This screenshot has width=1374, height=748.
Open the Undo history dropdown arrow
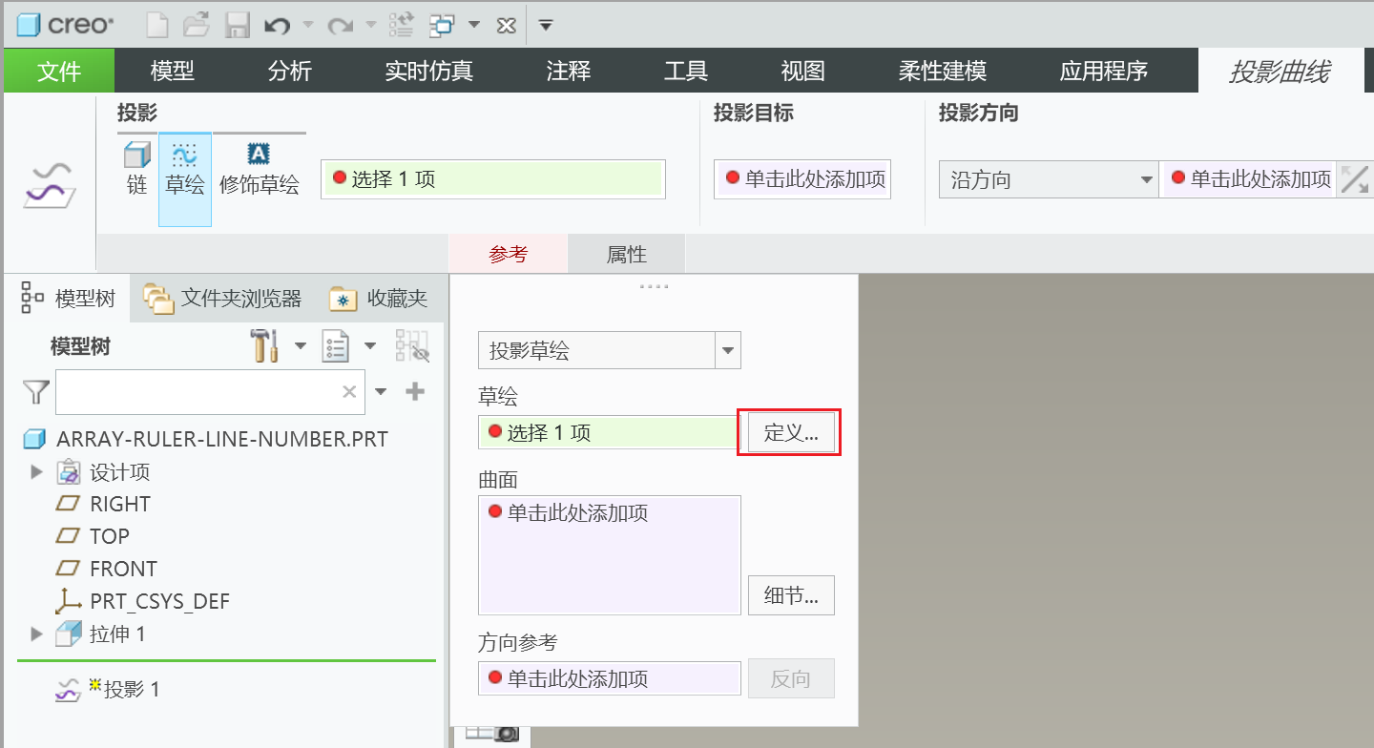(x=308, y=25)
